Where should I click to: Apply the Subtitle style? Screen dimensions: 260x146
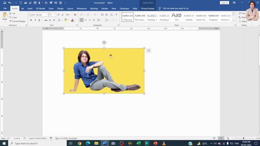coord(189,17)
